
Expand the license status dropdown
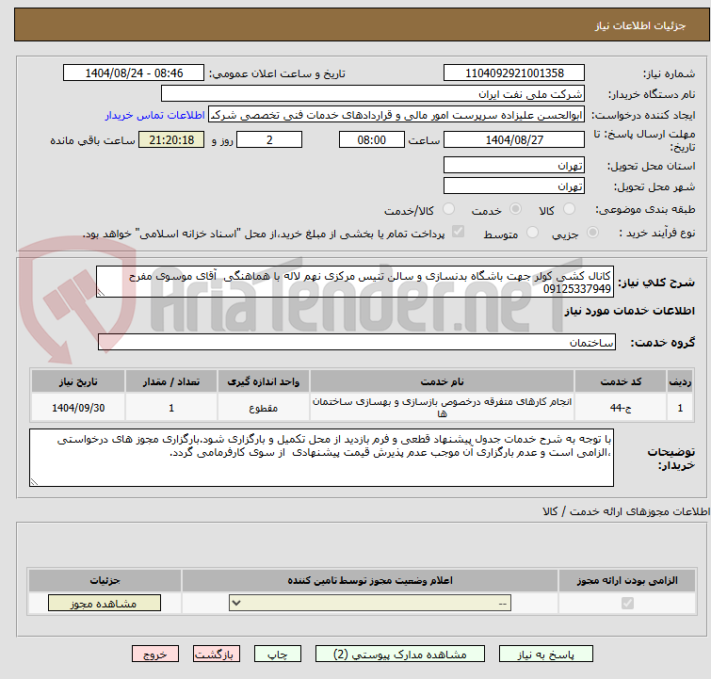click(x=370, y=604)
